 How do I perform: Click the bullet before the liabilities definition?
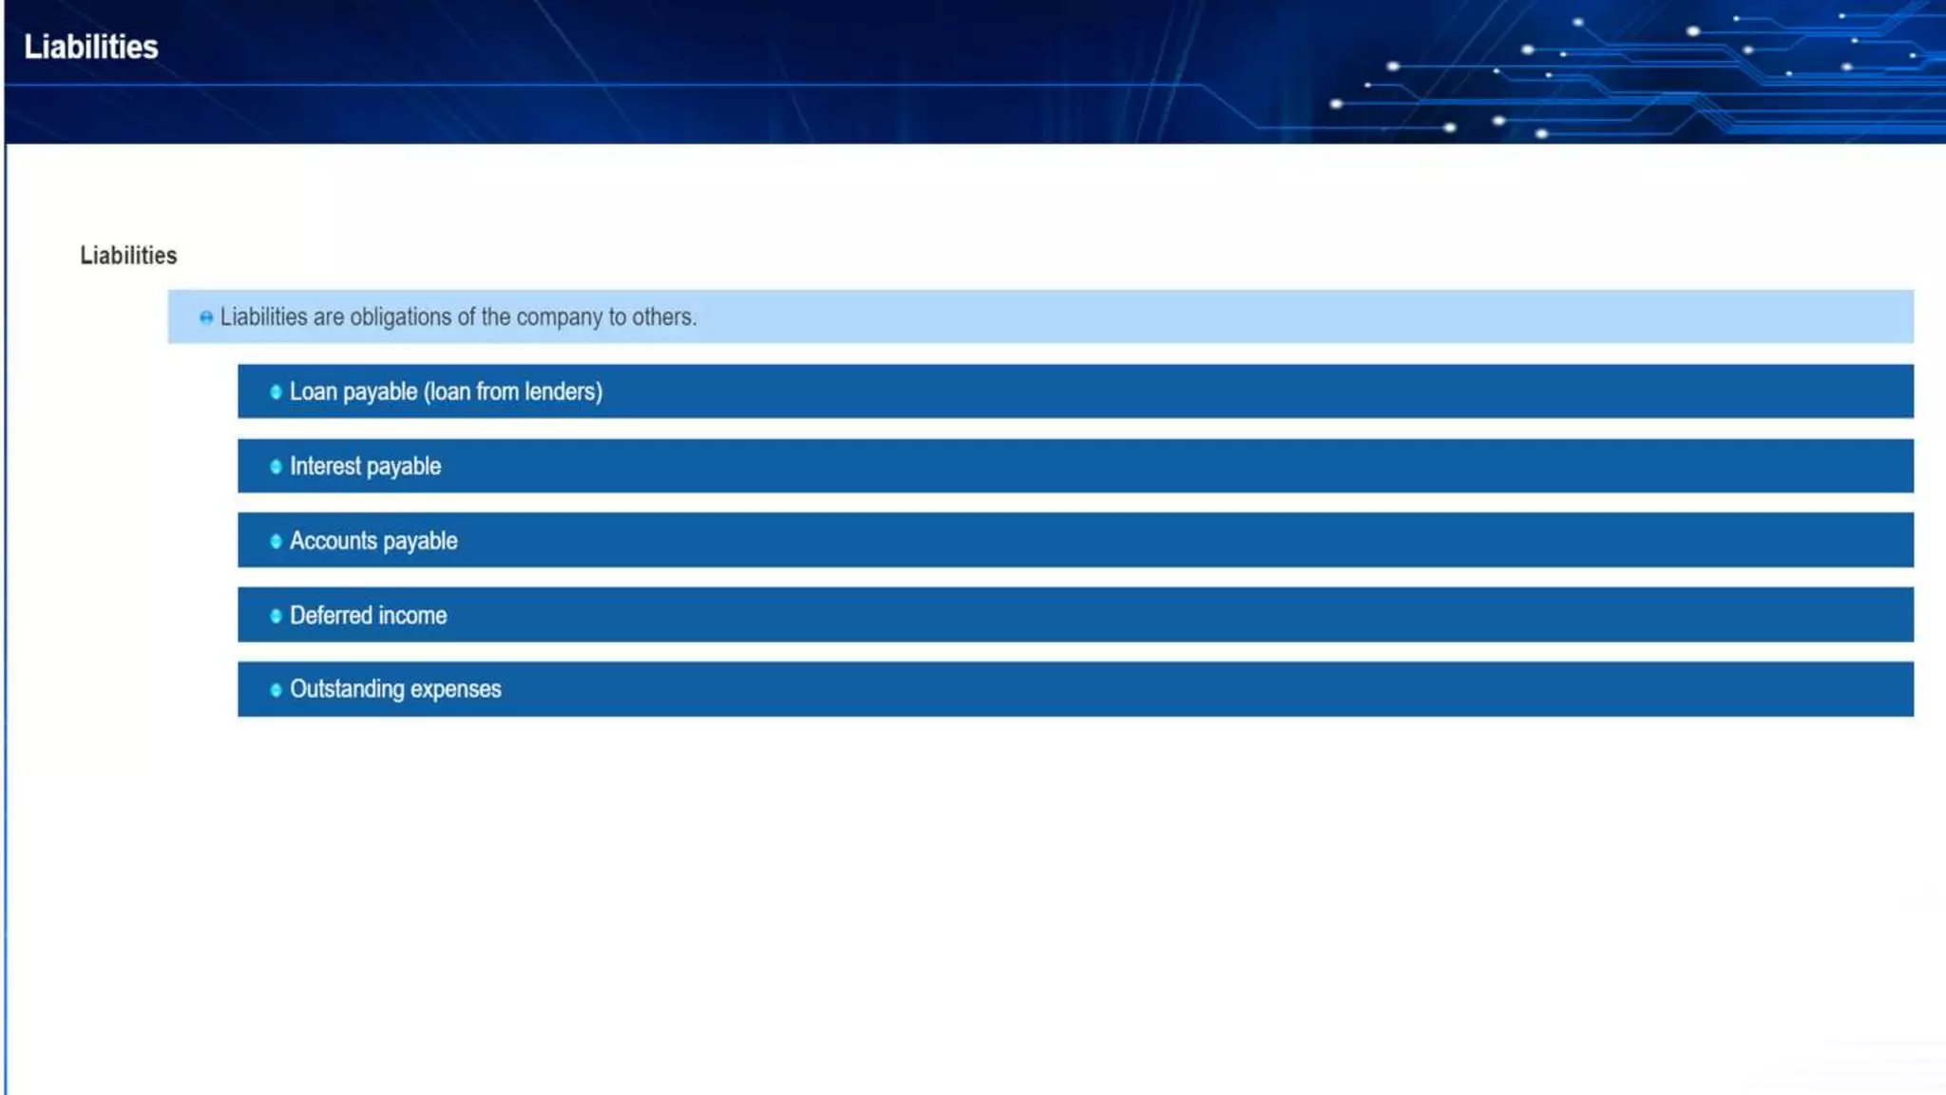point(206,317)
